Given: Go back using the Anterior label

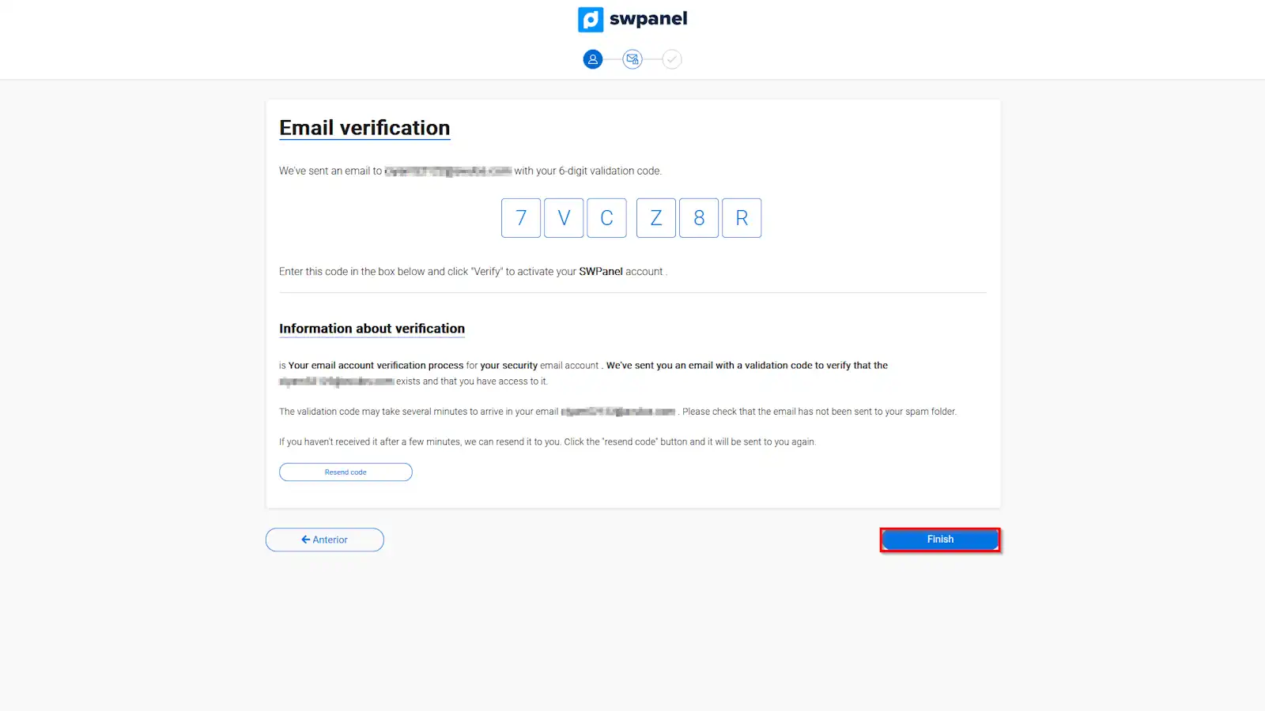Looking at the screenshot, I should tap(330, 540).
